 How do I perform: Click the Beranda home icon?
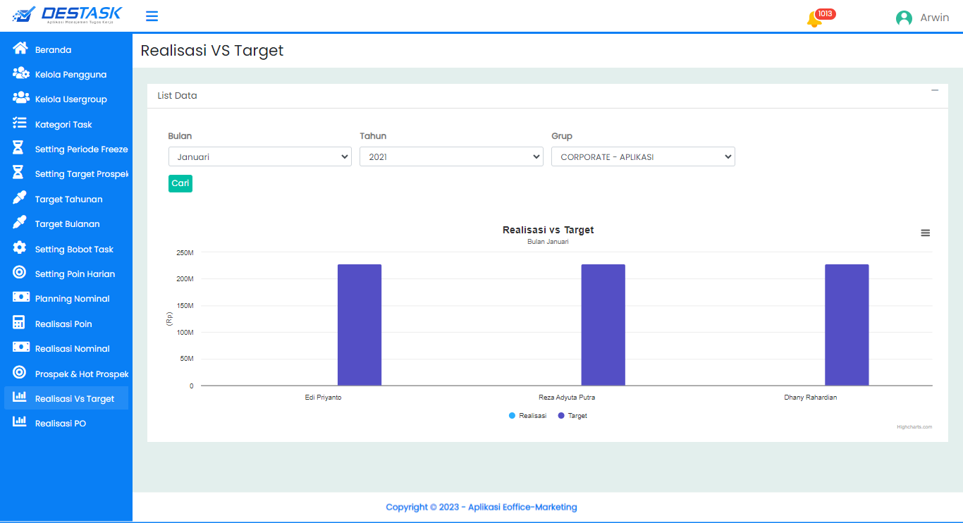tap(20, 49)
